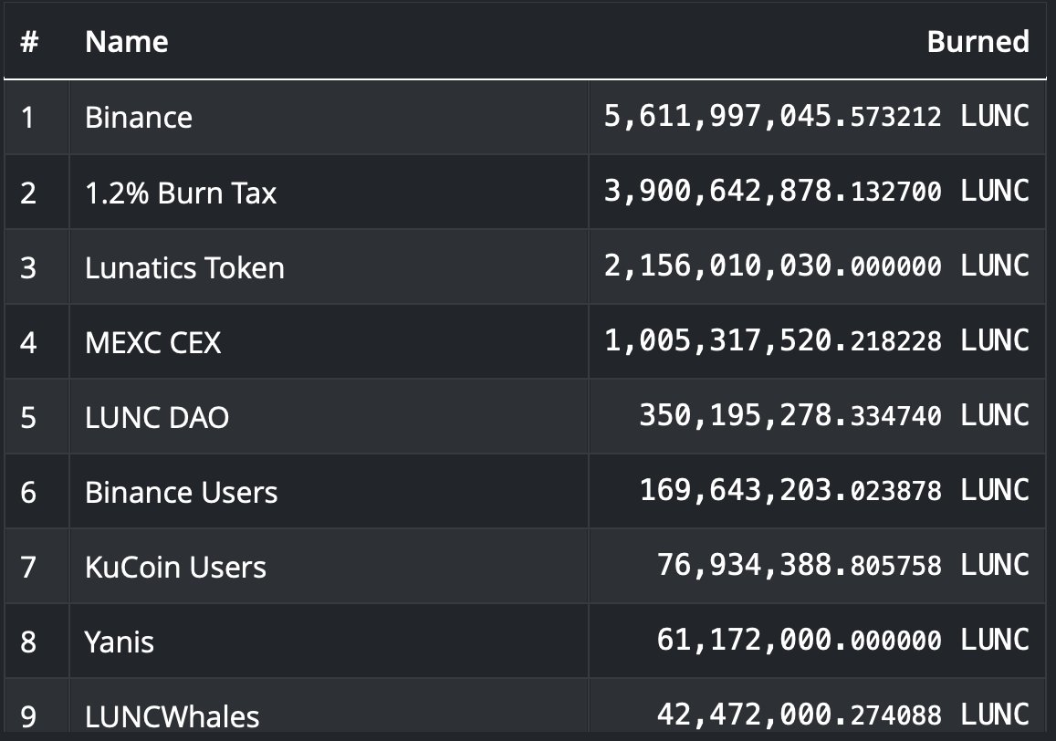This screenshot has height=741, width=1056.
Task: Select the LUNCWhales name cell
Action: click(x=172, y=716)
